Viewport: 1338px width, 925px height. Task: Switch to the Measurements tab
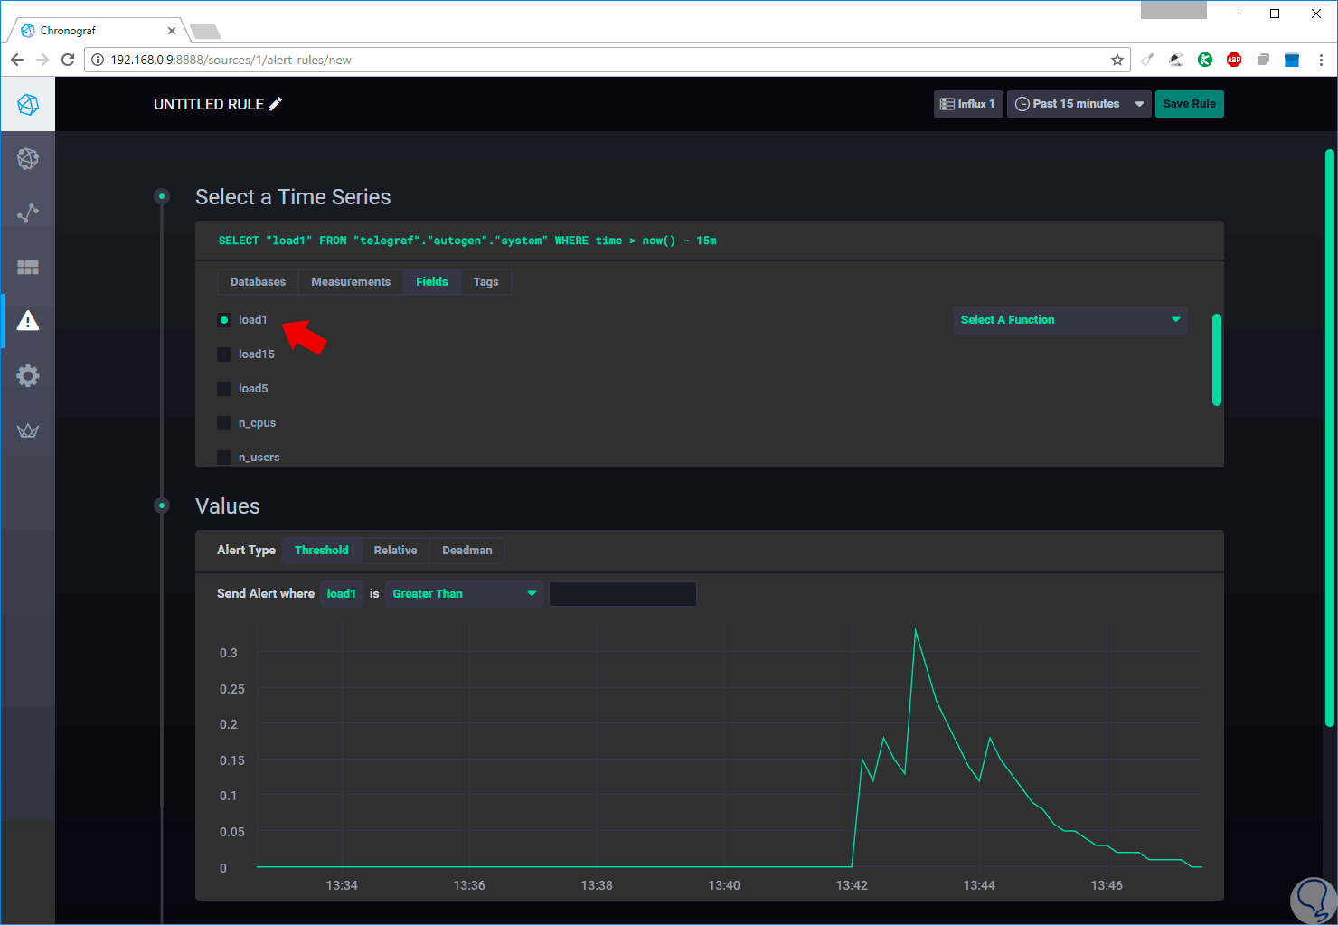(x=351, y=282)
